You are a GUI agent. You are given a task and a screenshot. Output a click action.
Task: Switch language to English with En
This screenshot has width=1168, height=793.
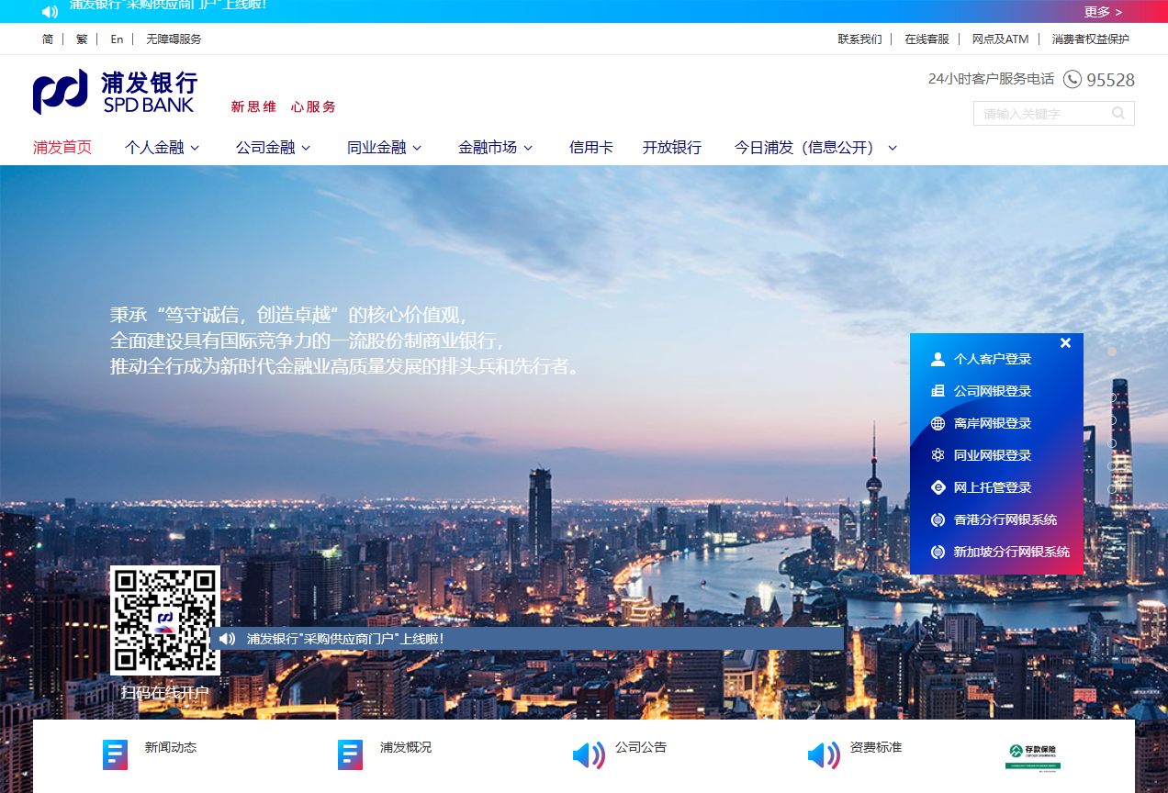coord(117,39)
